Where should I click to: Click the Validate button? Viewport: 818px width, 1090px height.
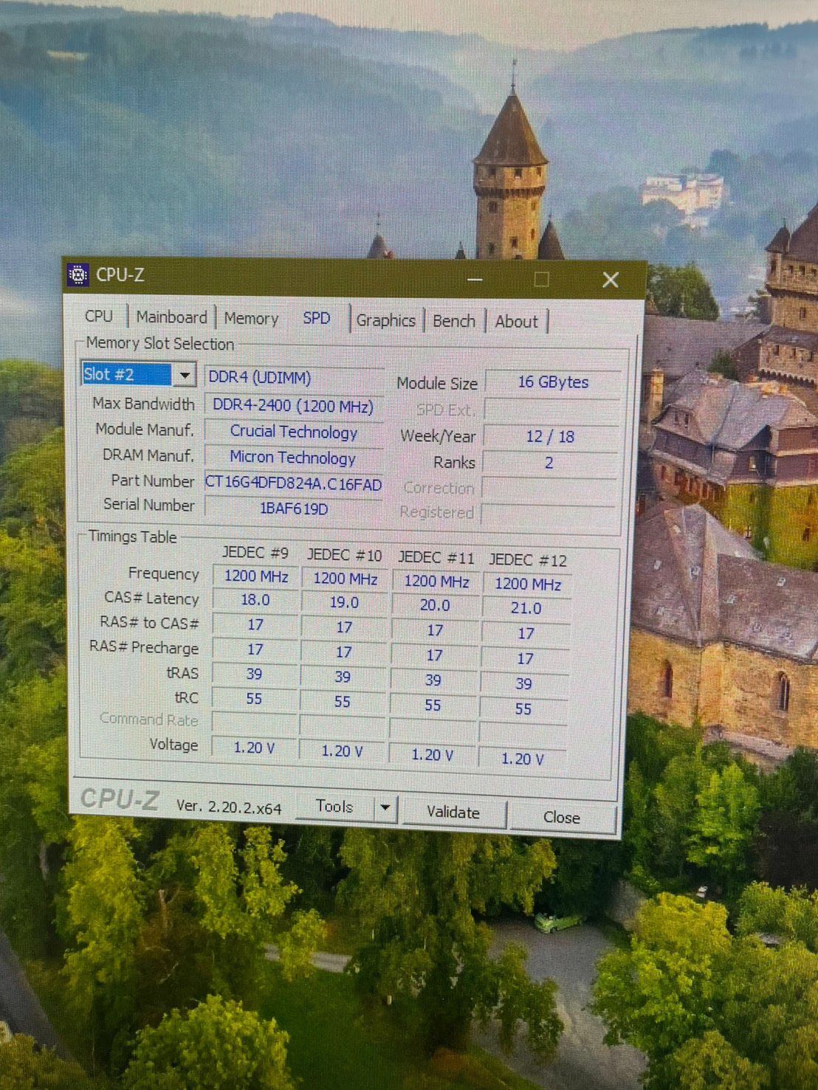pyautogui.click(x=453, y=813)
